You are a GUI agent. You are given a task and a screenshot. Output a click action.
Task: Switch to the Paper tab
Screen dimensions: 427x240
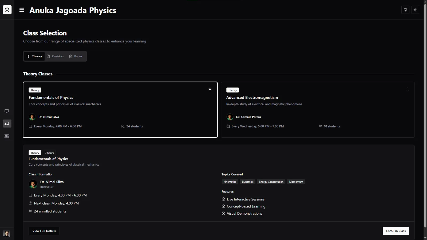coord(76,56)
